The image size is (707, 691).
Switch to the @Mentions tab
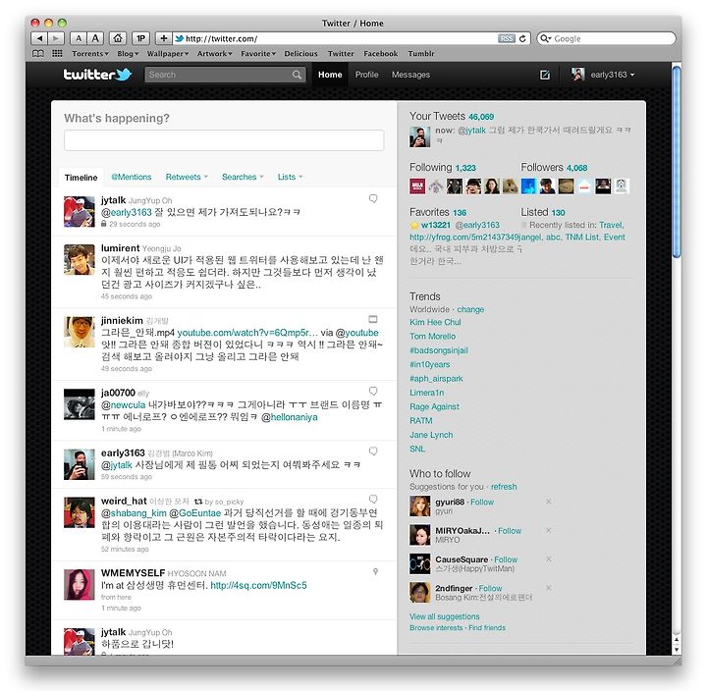click(x=132, y=177)
